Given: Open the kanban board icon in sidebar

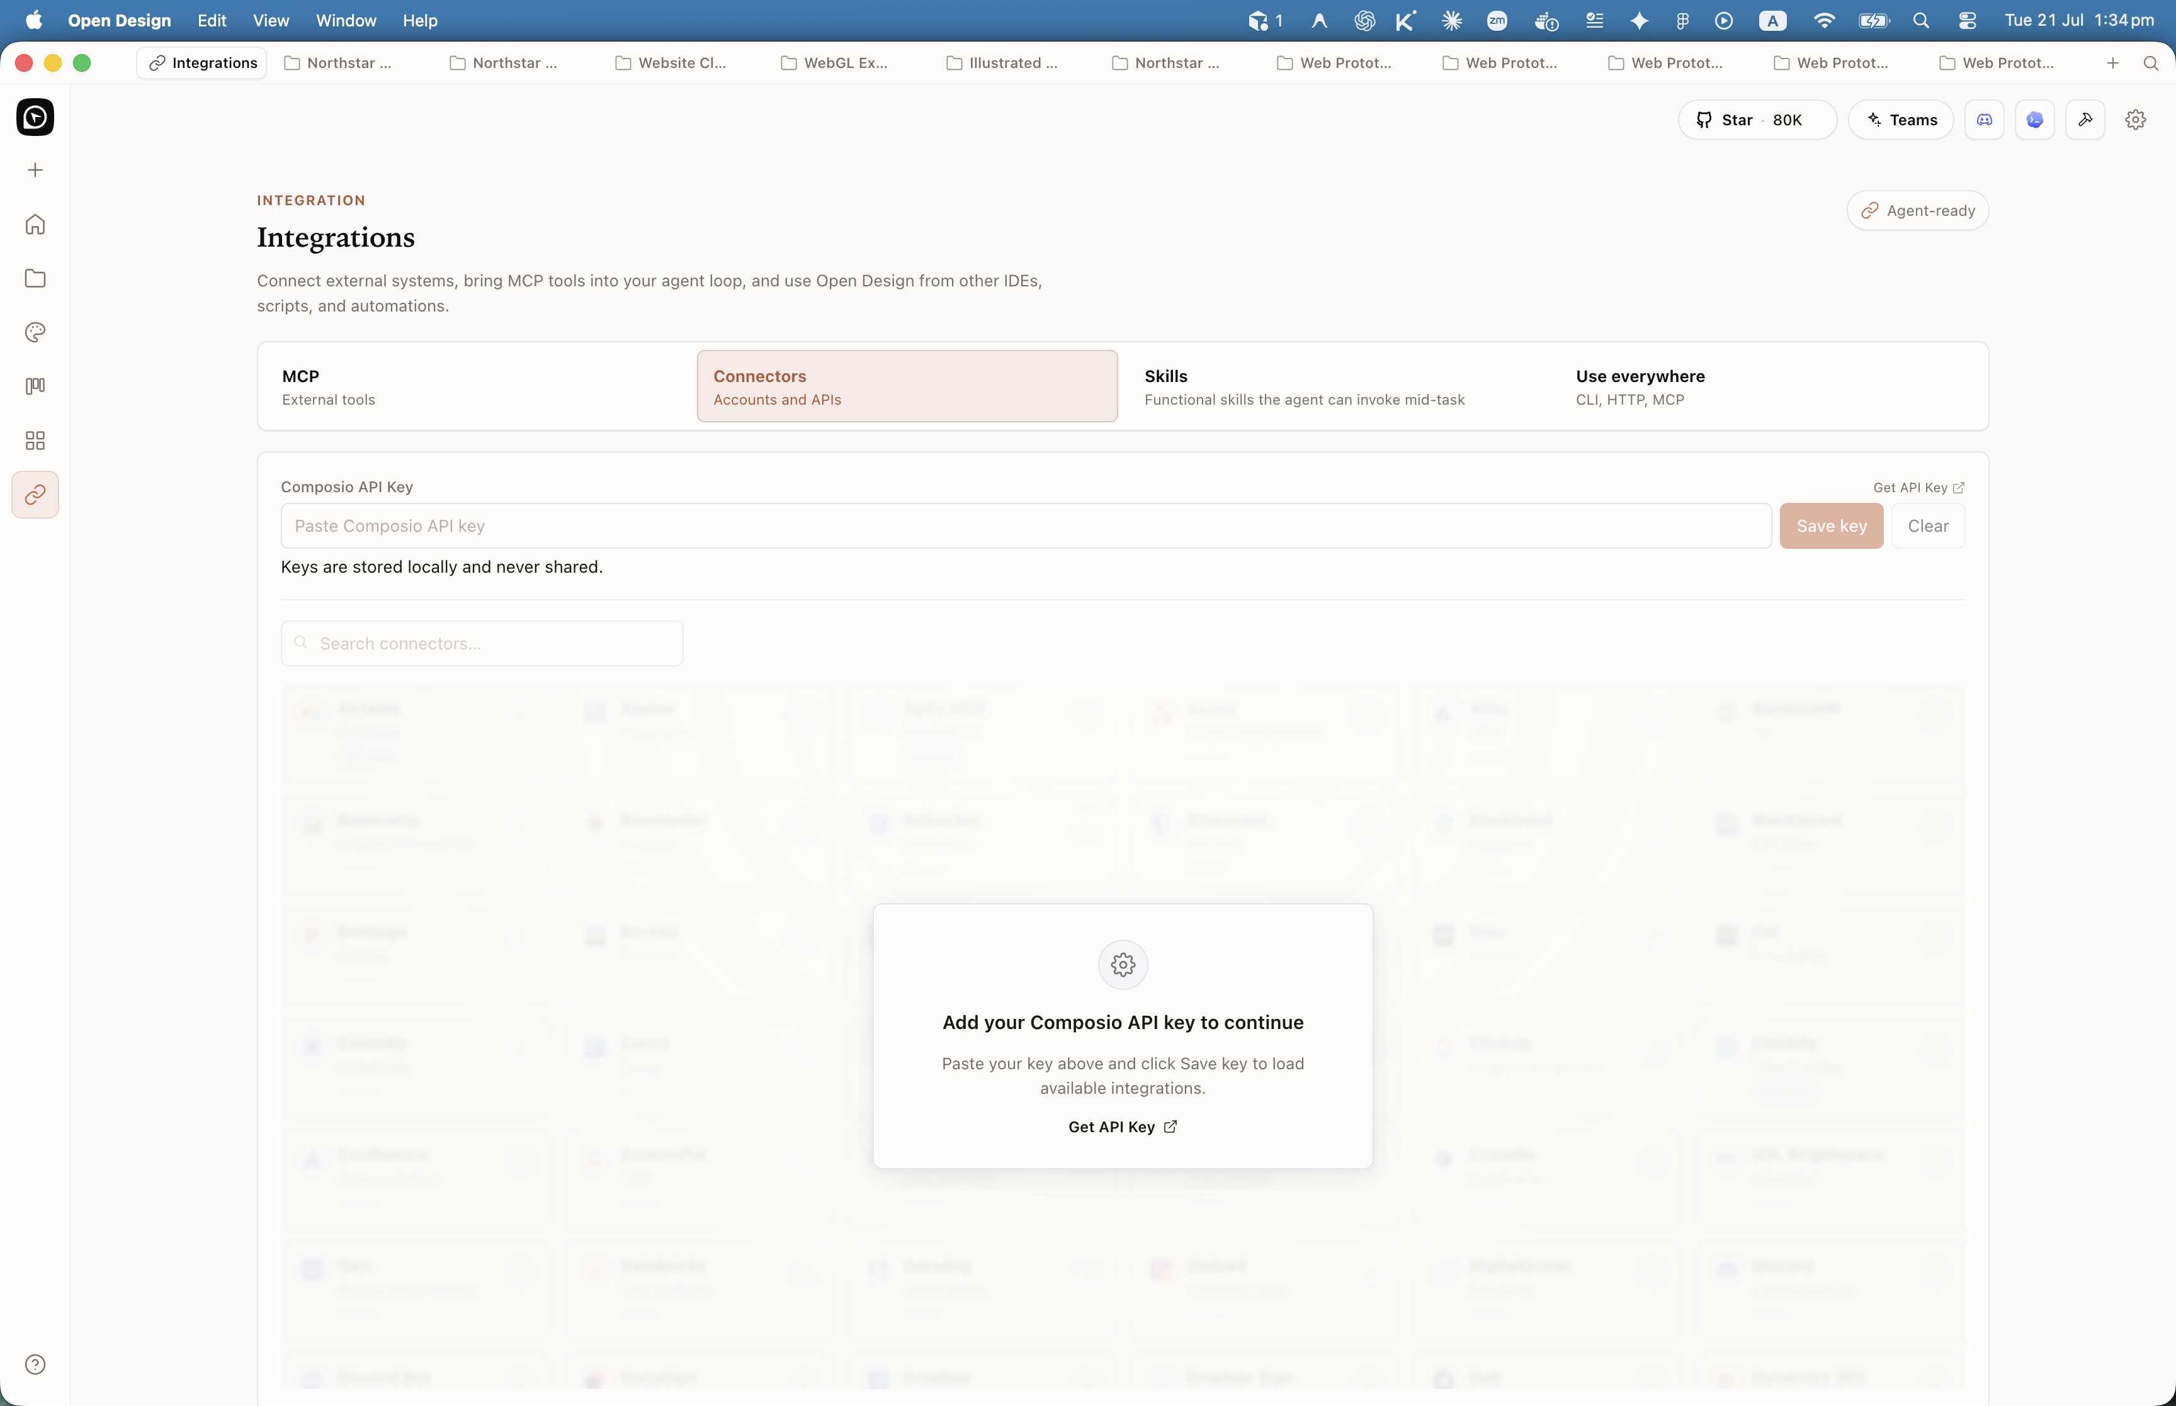Looking at the screenshot, I should click(x=35, y=386).
